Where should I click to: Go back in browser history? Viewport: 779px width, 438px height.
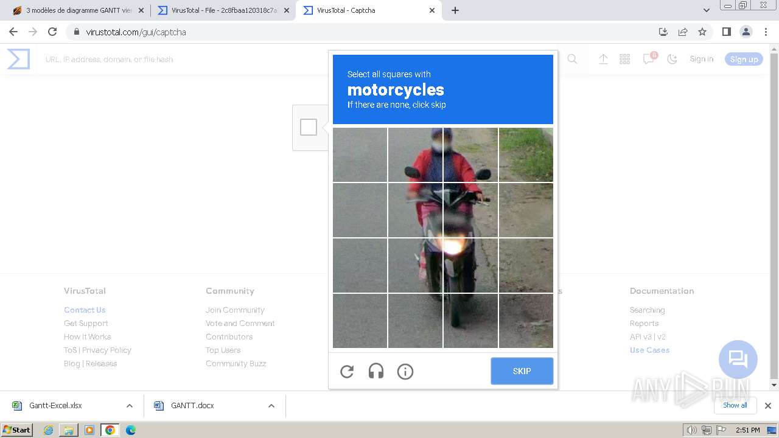coord(13,32)
